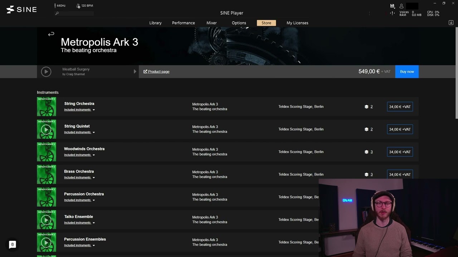
Task: Click the save preset floppy disk icon
Action: click(x=392, y=6)
